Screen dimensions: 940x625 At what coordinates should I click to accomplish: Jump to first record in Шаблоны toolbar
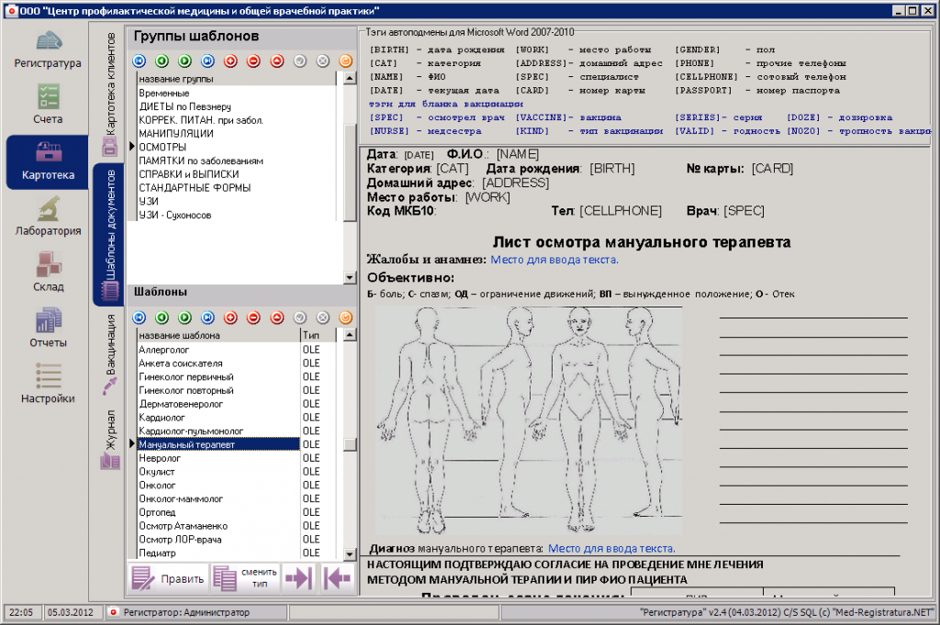click(x=139, y=318)
